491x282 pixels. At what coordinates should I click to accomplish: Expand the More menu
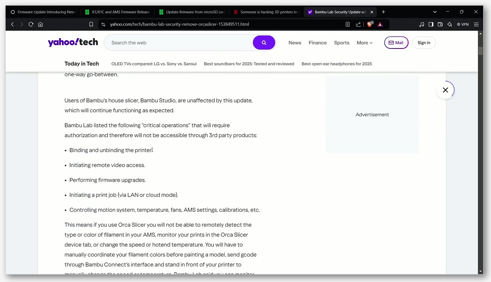pos(365,43)
